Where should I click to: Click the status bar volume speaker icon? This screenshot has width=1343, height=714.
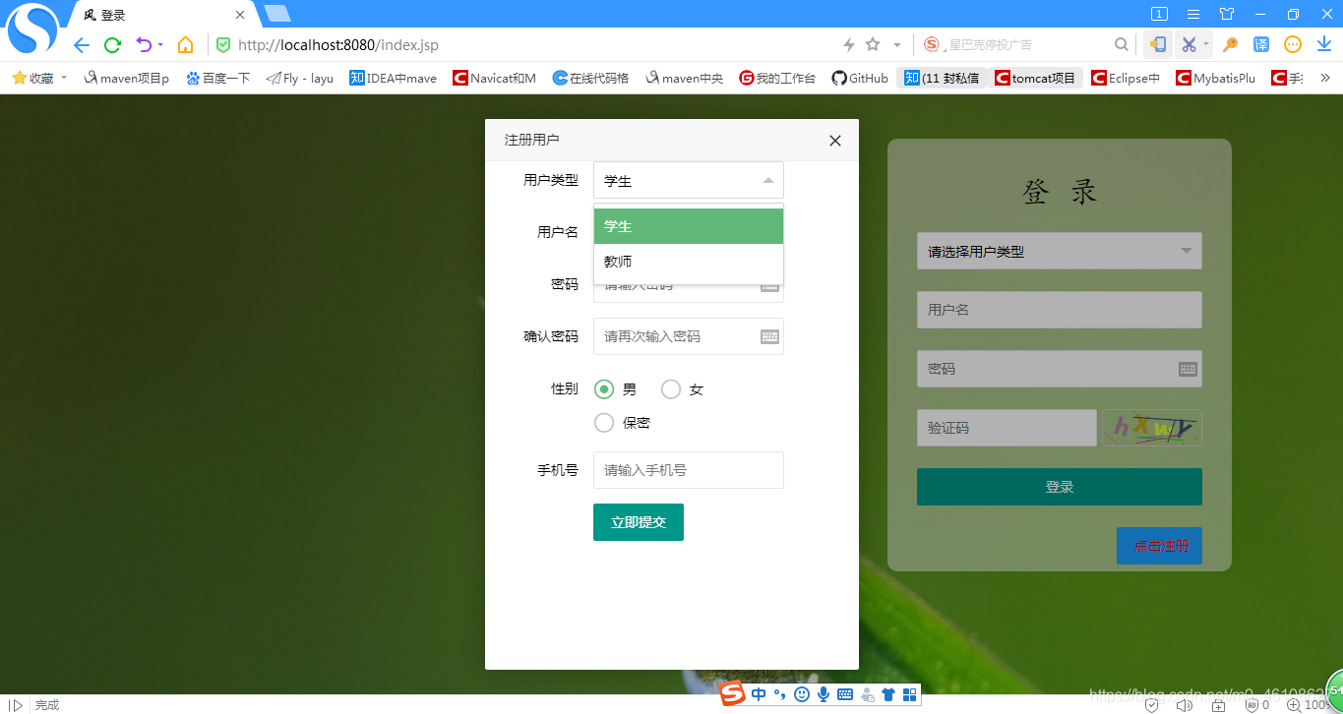pos(1185,705)
